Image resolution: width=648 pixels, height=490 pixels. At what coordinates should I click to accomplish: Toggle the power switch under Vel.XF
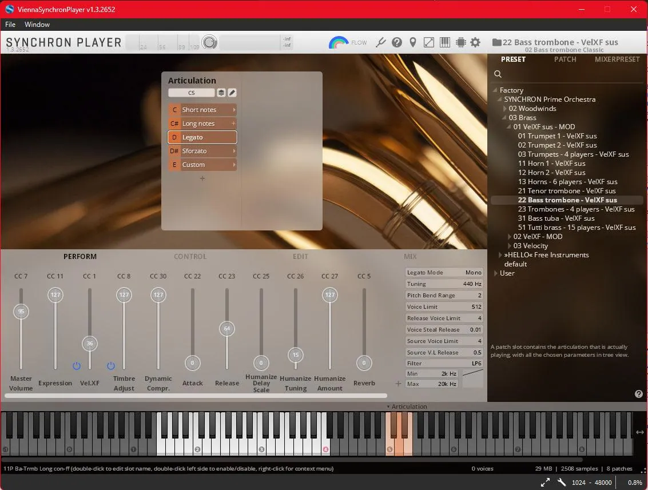[x=77, y=366]
